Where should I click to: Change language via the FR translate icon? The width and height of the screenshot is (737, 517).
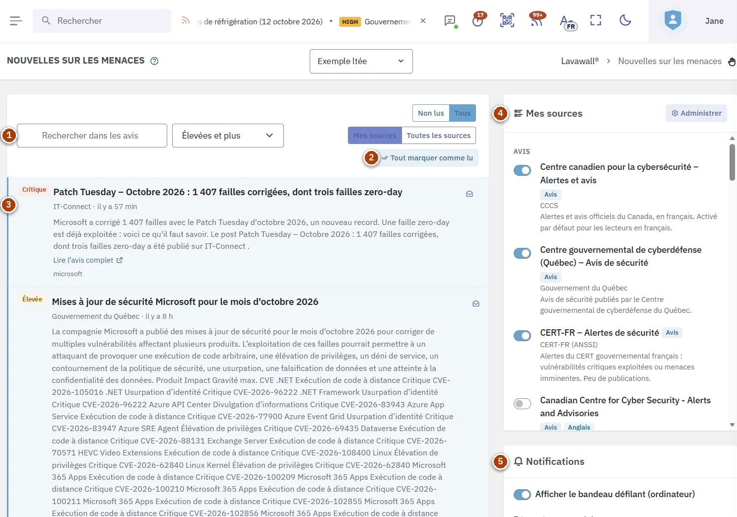pos(567,22)
